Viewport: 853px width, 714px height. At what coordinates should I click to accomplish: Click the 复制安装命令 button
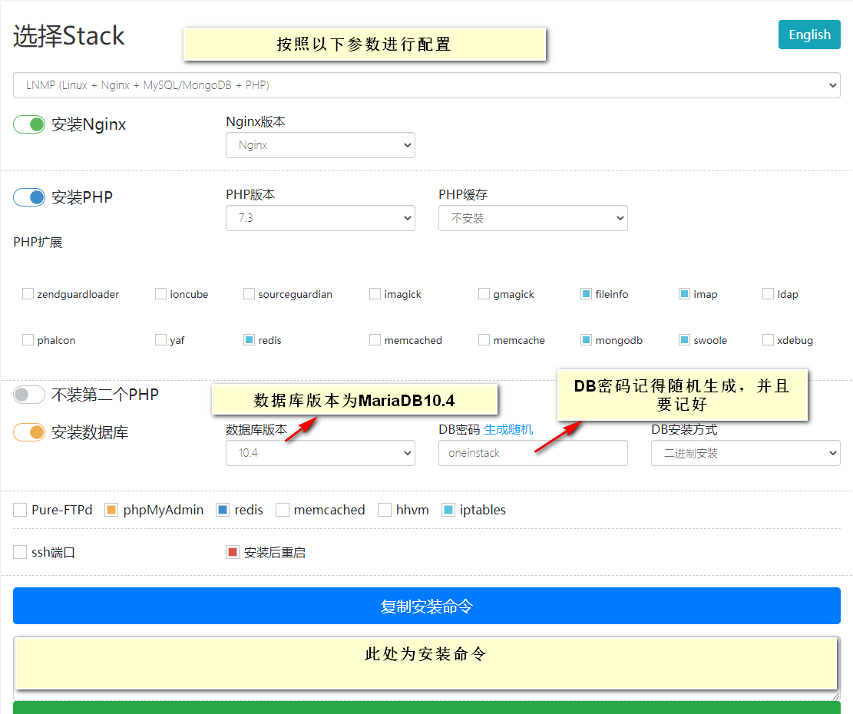click(x=427, y=606)
